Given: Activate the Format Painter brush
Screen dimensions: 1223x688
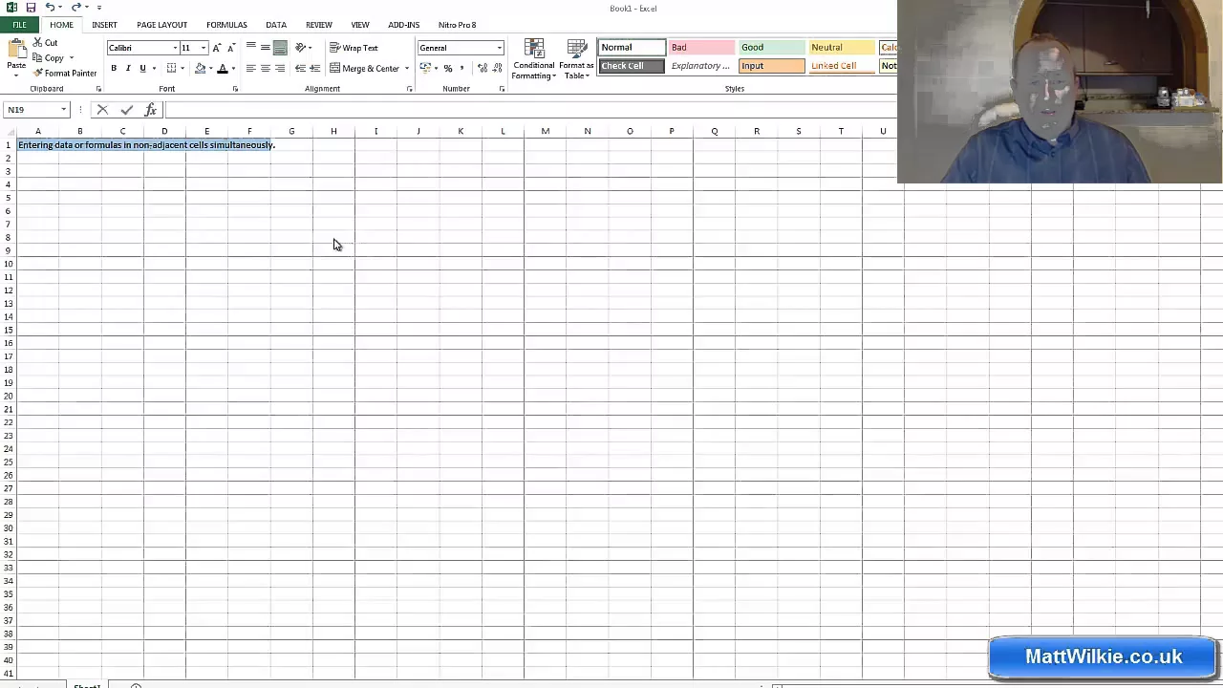Looking at the screenshot, I should (64, 74).
